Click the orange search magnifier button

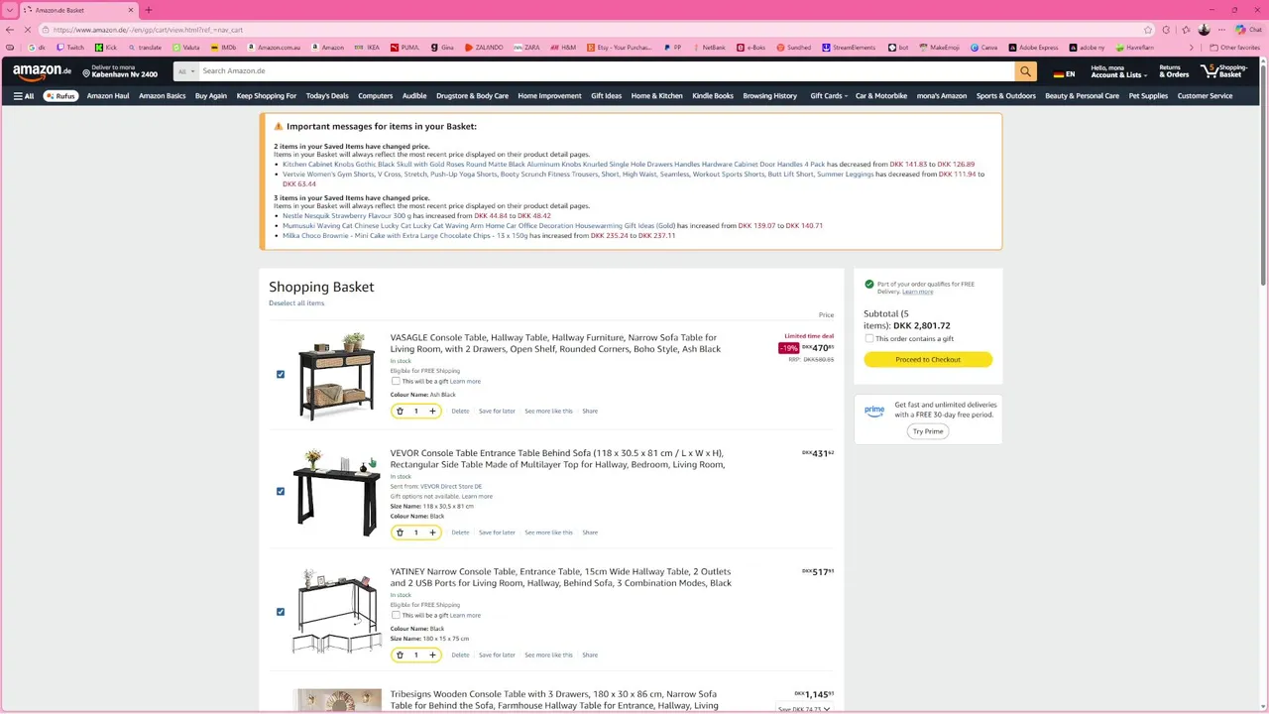[1025, 71]
